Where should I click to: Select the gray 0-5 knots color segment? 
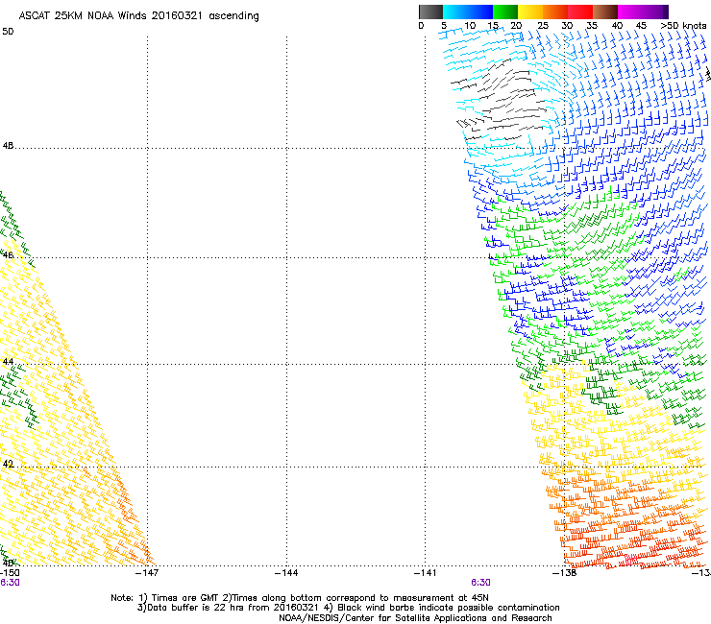point(430,12)
